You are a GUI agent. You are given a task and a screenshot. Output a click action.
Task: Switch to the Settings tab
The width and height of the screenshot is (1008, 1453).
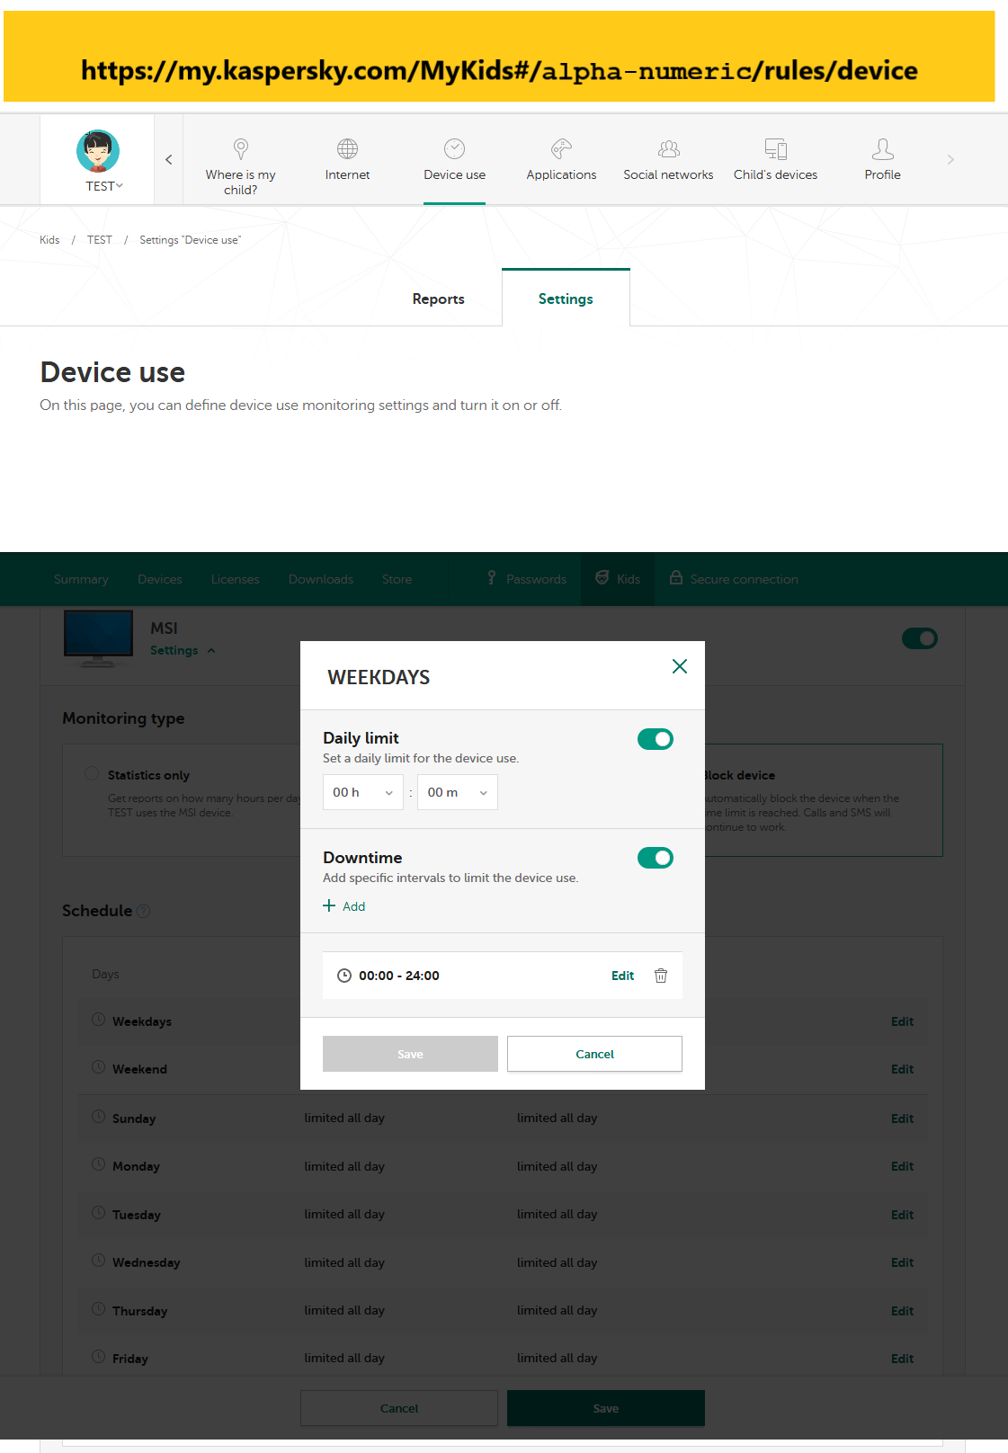[566, 299]
